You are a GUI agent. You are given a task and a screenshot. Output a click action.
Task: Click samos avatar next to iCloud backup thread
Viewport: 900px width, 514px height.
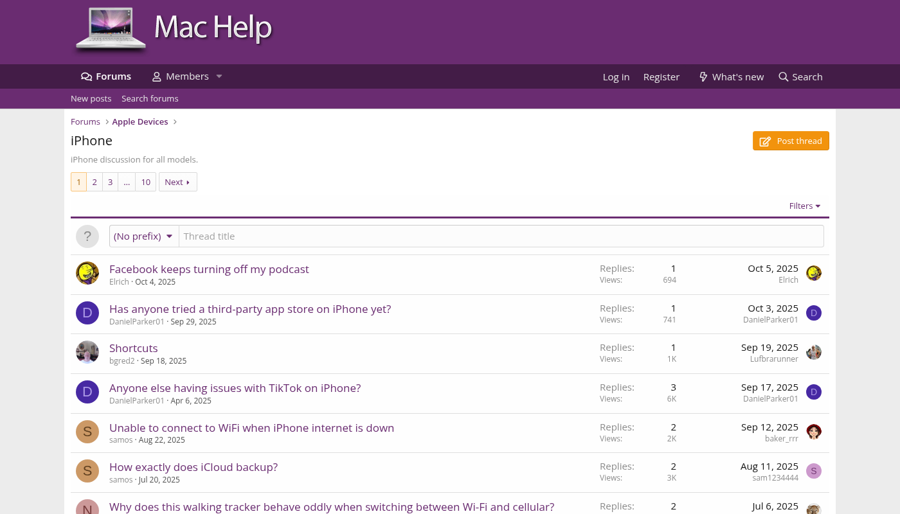(87, 471)
